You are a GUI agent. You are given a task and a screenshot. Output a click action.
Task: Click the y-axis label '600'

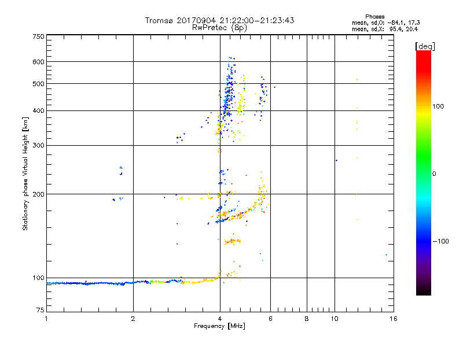(38, 62)
